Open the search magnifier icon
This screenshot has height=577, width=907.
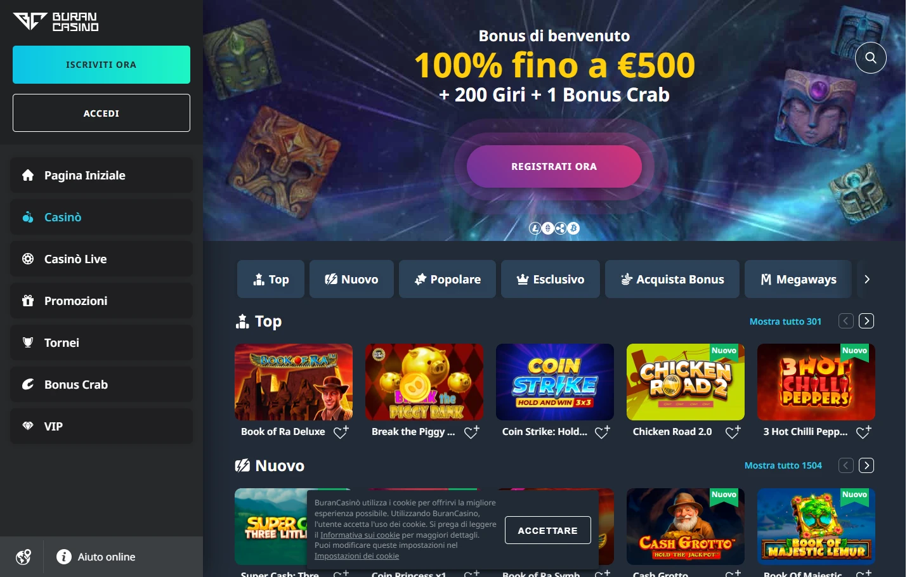(871, 58)
